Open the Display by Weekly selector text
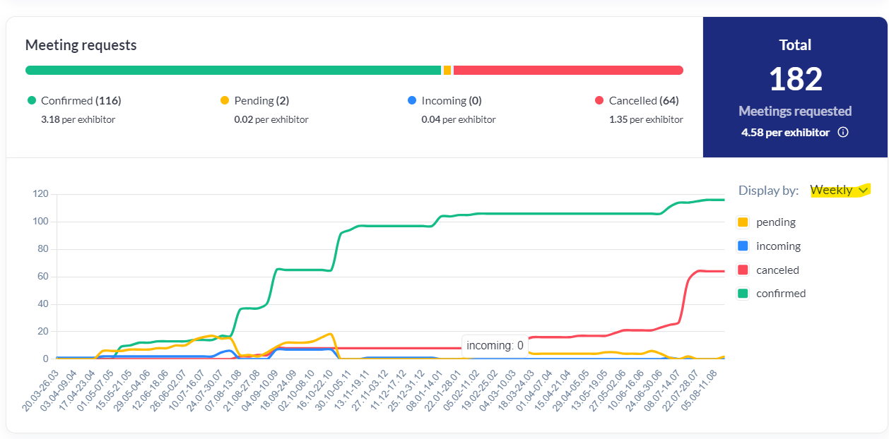 point(831,191)
